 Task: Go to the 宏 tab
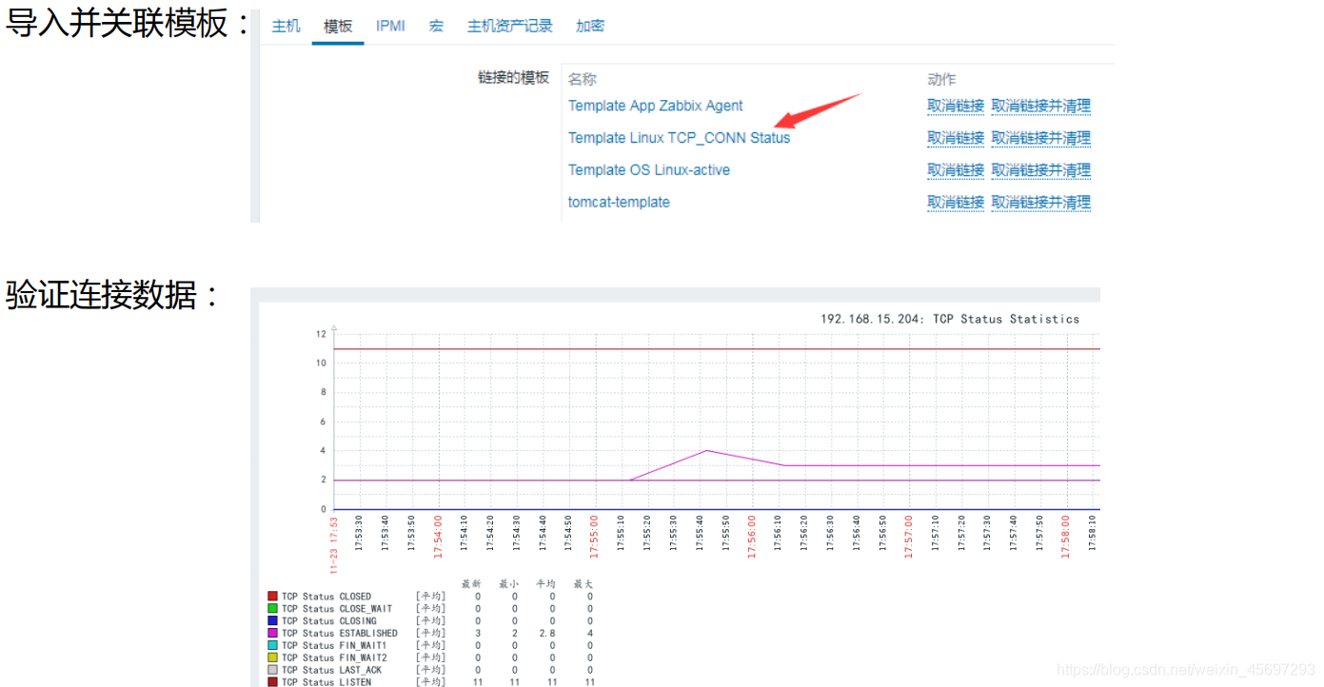click(x=436, y=27)
